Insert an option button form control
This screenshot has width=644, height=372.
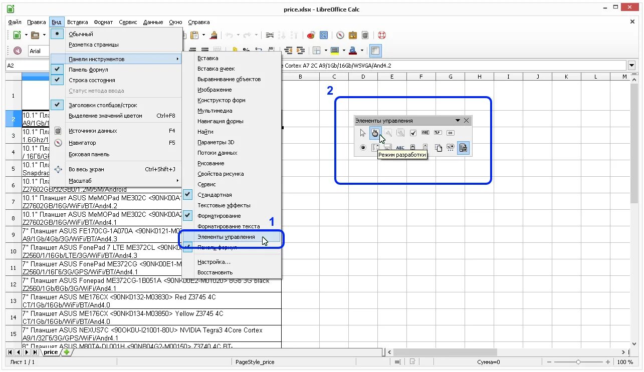click(363, 148)
